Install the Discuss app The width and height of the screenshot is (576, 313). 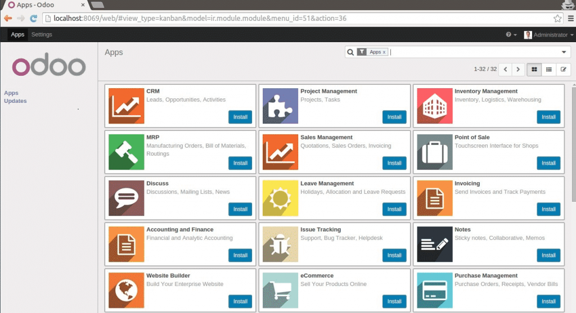tap(240, 209)
